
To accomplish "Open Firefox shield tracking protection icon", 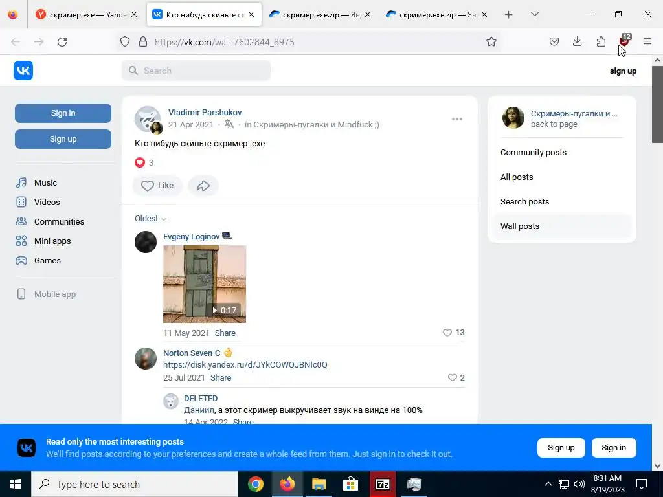I will tap(125, 41).
